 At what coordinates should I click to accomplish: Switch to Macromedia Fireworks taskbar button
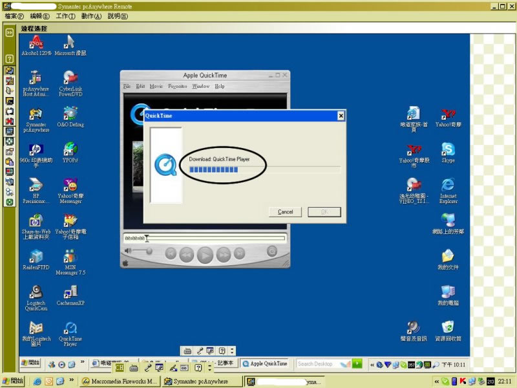pos(120,381)
